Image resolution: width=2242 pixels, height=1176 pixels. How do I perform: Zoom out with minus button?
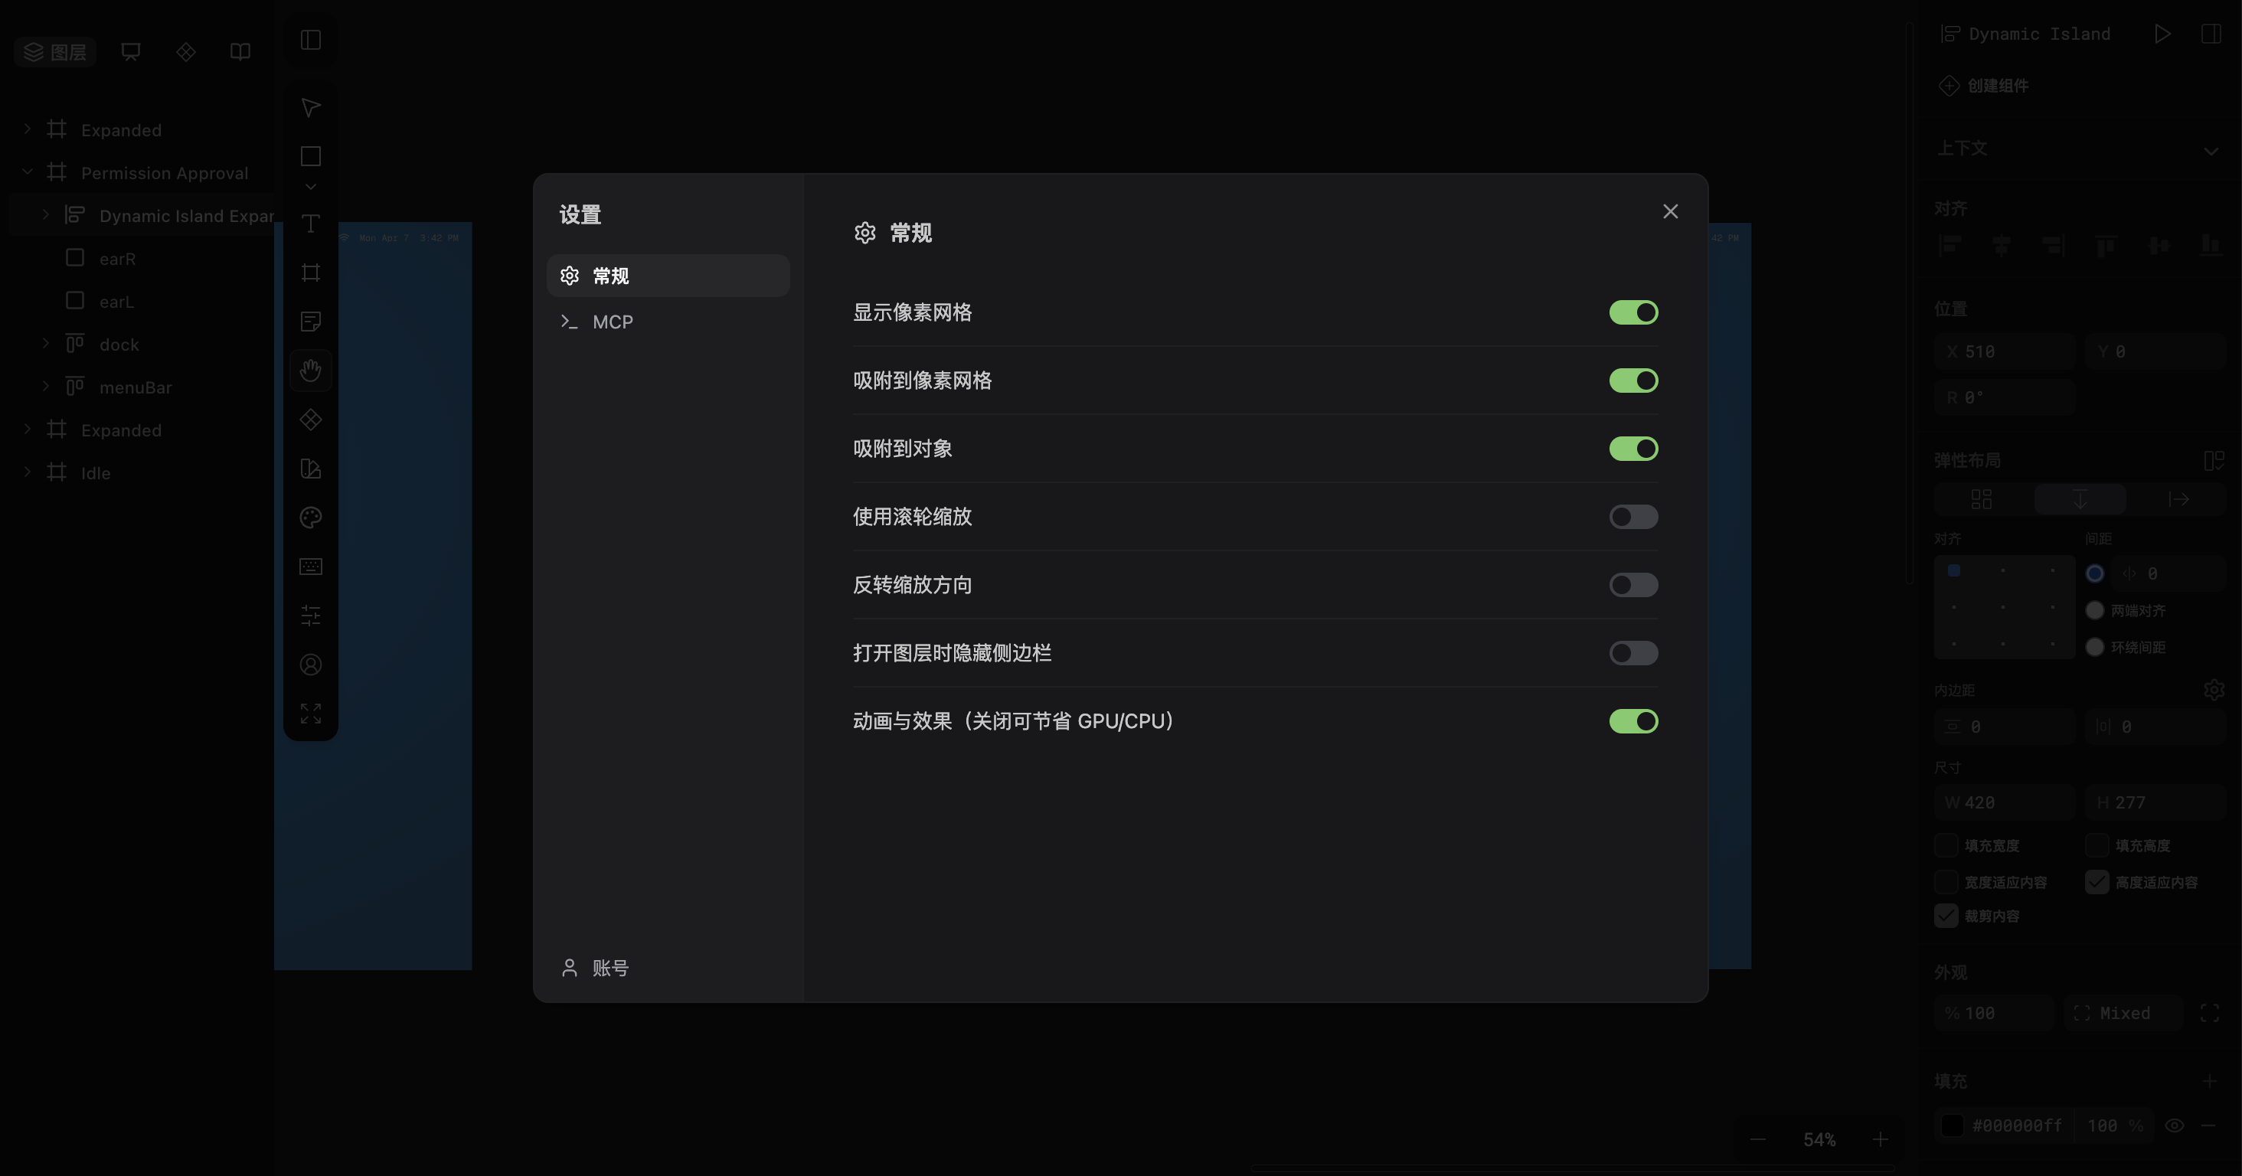(1758, 1139)
